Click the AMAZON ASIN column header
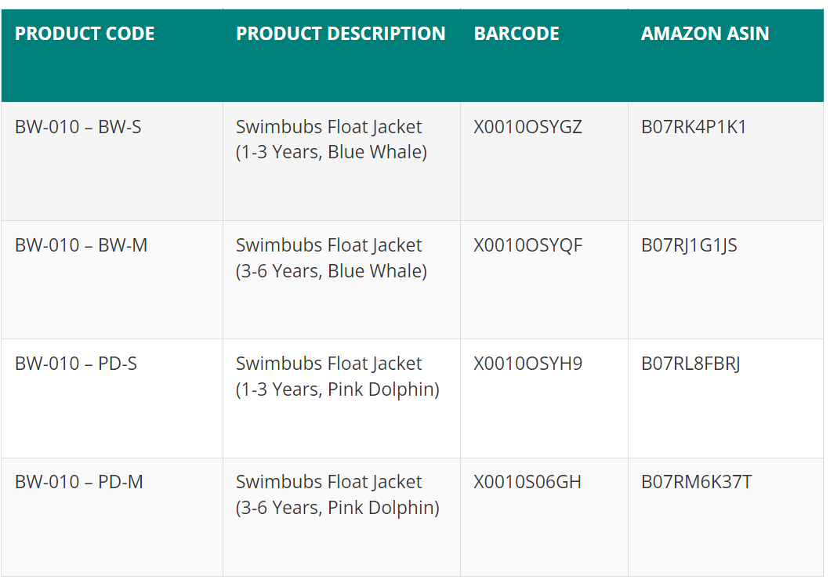Screen dimensions: 830x583 pyautogui.click(x=705, y=34)
